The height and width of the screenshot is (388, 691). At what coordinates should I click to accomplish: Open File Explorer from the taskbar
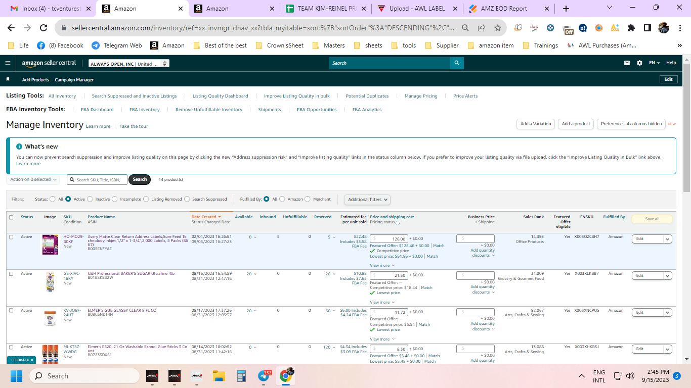[219, 376]
